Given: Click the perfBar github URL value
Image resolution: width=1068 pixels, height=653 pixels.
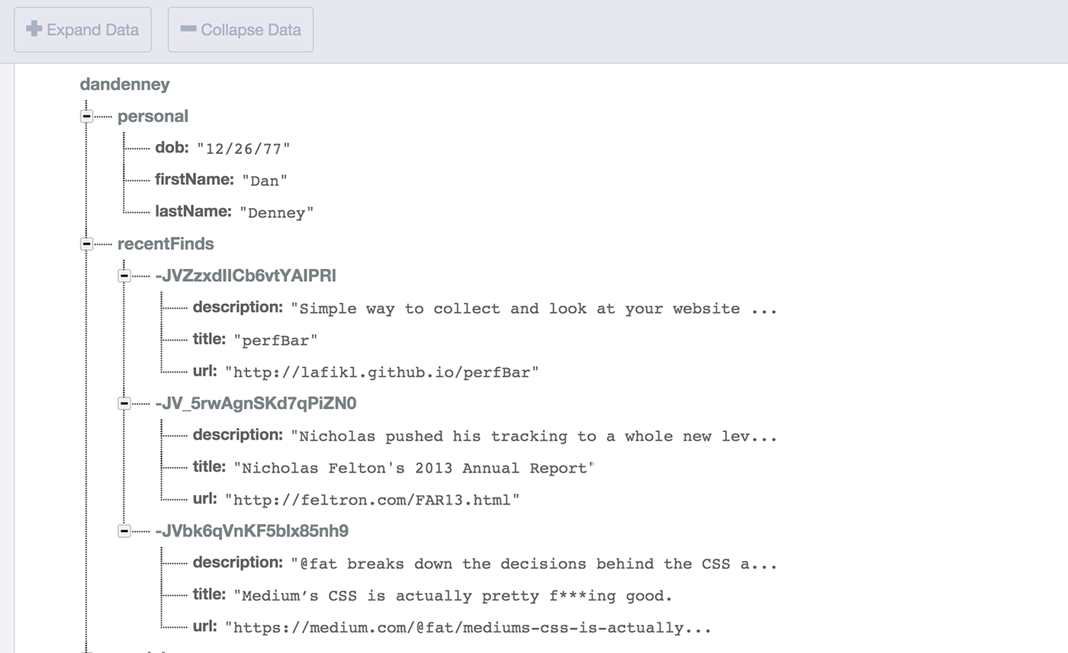Looking at the screenshot, I should [x=381, y=373].
